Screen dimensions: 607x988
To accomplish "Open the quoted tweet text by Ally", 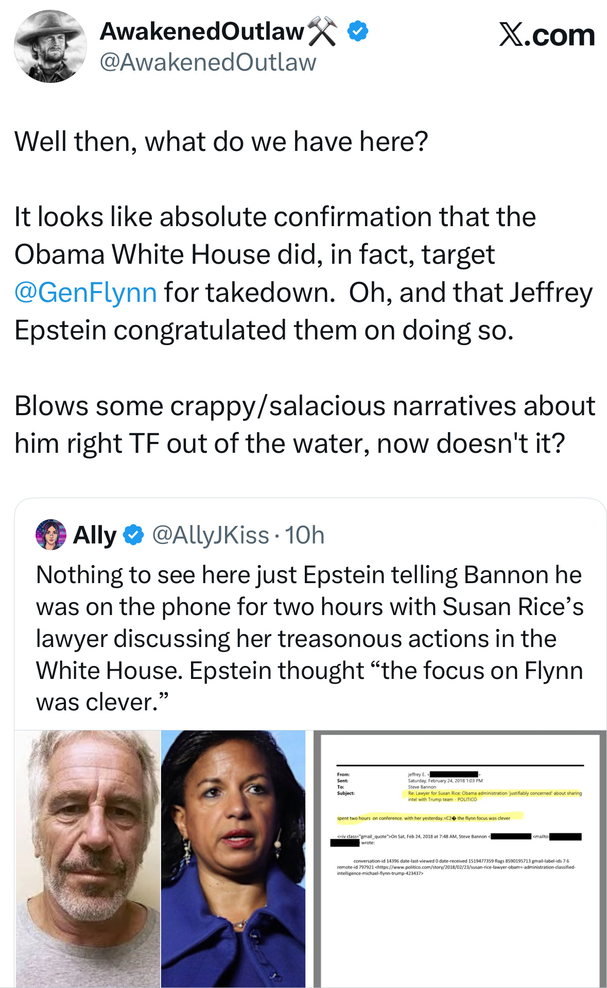I will click(x=309, y=638).
